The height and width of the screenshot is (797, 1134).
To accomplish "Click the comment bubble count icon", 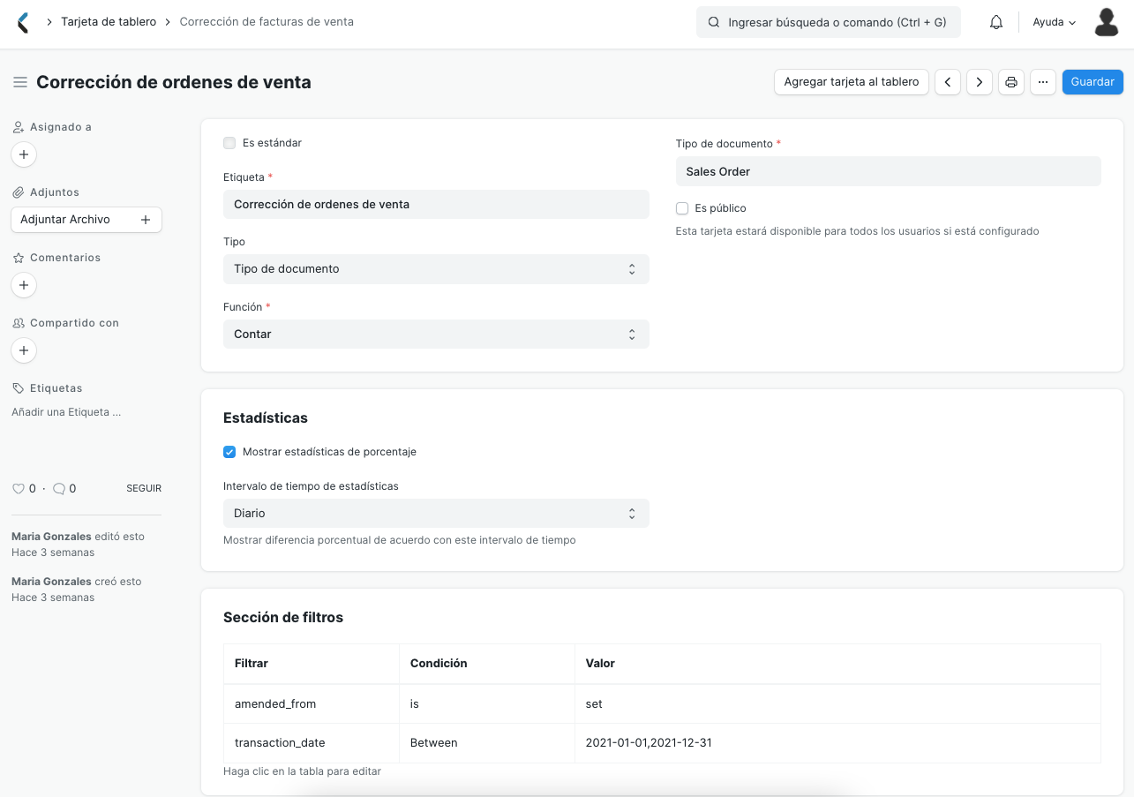I will (x=59, y=488).
